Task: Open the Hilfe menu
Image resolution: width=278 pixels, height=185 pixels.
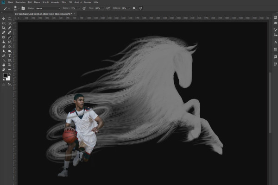Action: tap(96, 2)
